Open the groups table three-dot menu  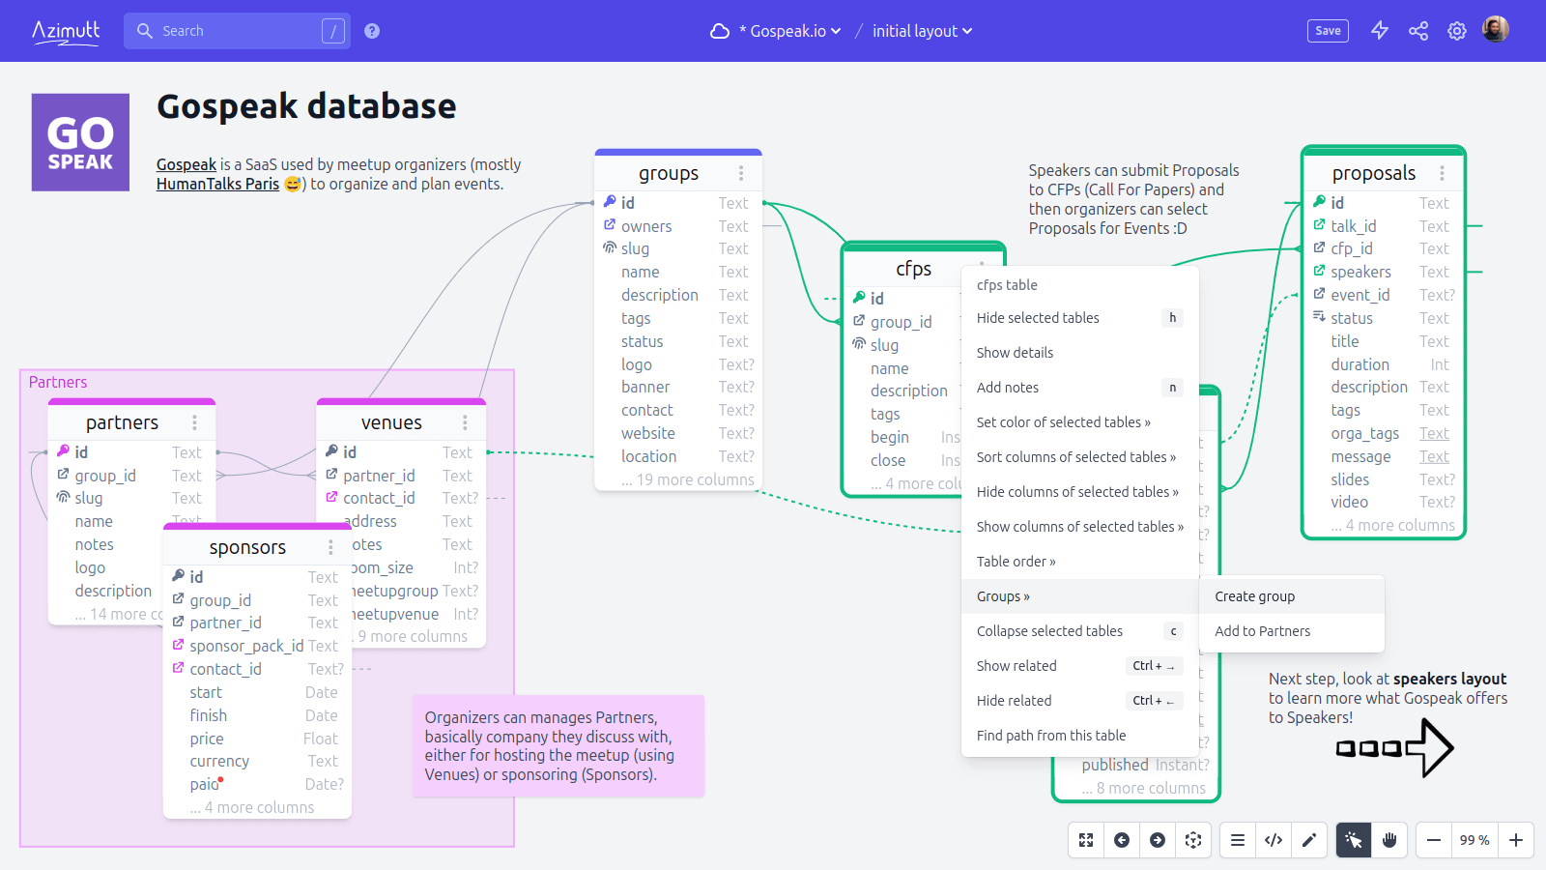tap(741, 173)
